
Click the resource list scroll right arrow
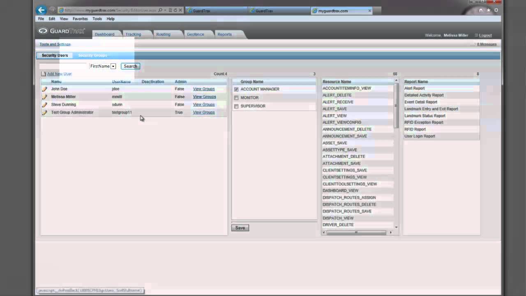click(391, 233)
